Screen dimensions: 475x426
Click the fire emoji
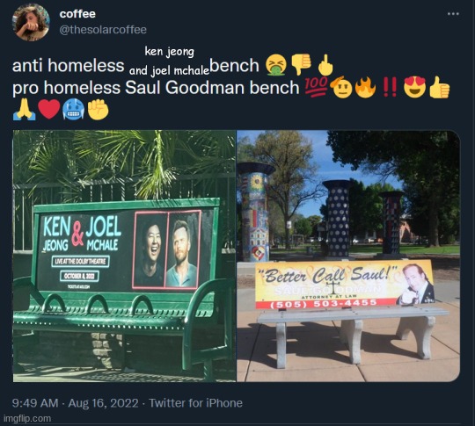pyautogui.click(x=365, y=88)
